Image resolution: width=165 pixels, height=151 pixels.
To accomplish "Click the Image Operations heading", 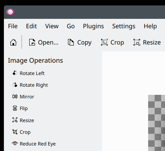I will pyautogui.click(x=35, y=60).
